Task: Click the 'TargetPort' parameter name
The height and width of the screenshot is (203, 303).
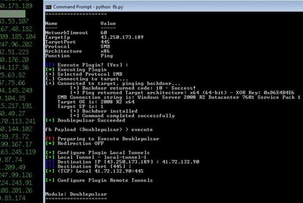Action: (61, 42)
